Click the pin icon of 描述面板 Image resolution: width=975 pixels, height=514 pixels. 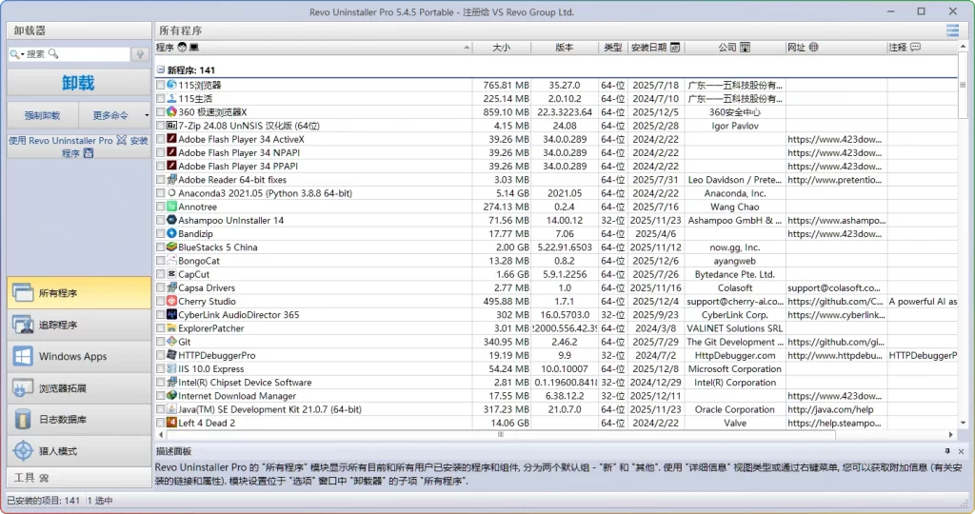pos(947,451)
